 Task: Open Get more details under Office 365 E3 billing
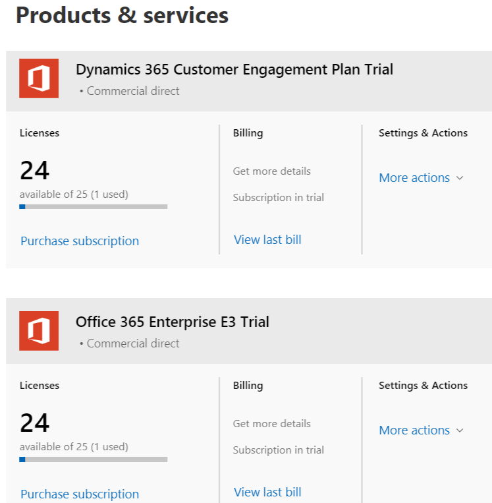[x=271, y=424]
